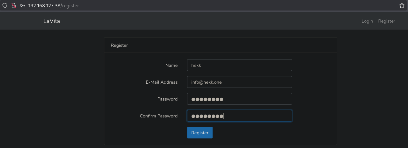Screen dimensions: 408x148
Task: Open the insecure connection lock icon
Action: coord(14,5)
